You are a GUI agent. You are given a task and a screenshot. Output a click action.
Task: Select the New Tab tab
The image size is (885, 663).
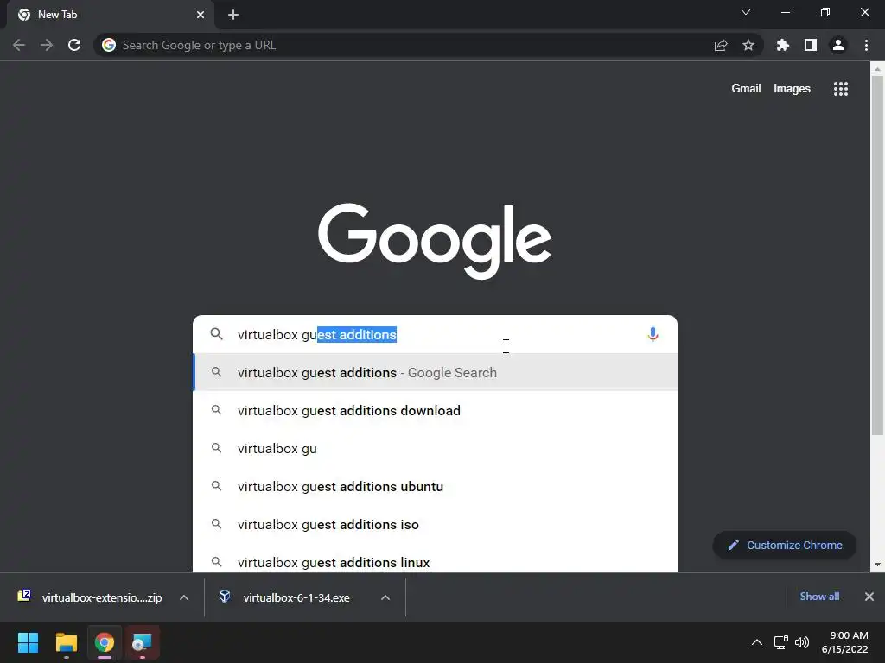(x=110, y=15)
